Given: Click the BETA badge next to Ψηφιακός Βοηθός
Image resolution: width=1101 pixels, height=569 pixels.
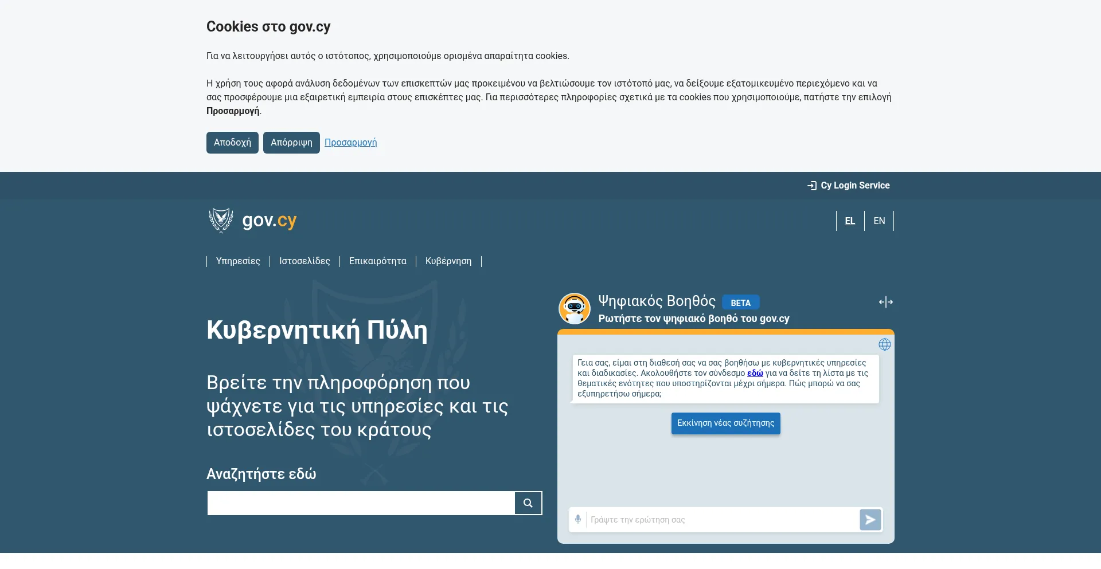Looking at the screenshot, I should 740,303.
